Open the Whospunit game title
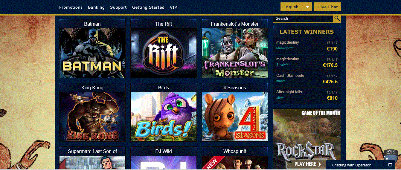This screenshot has height=170, width=401. point(235,151)
